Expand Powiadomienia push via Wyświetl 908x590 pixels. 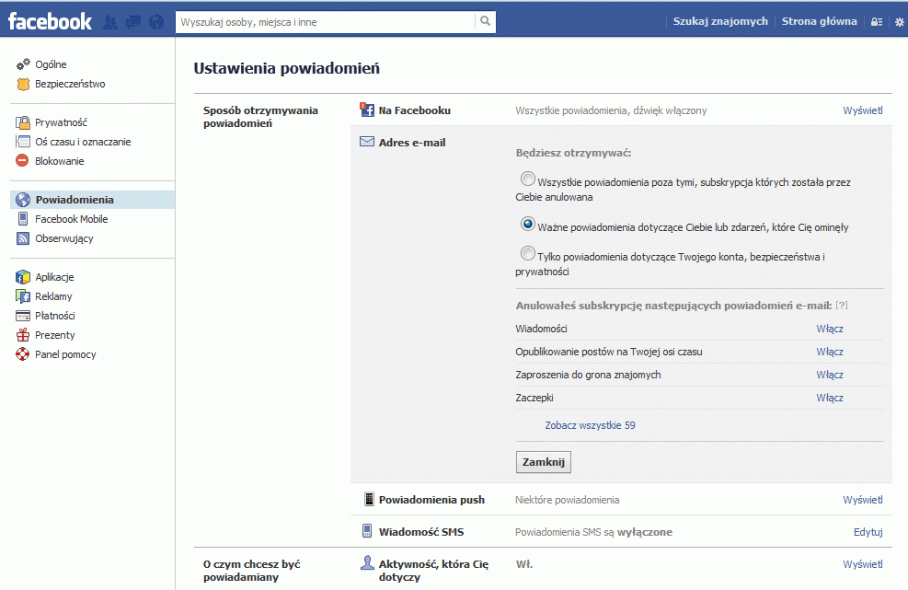[863, 500]
